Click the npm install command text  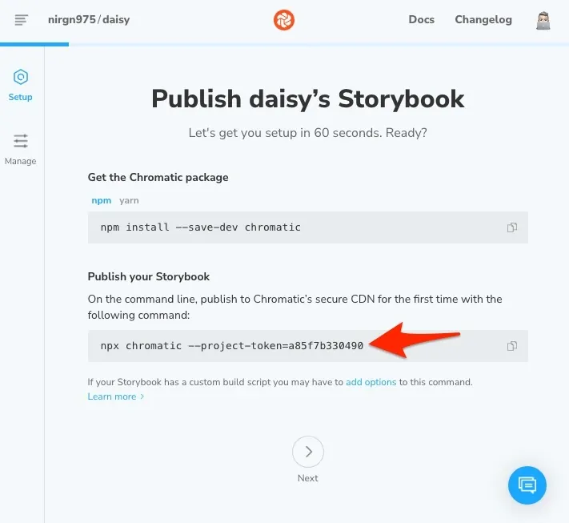coord(201,227)
